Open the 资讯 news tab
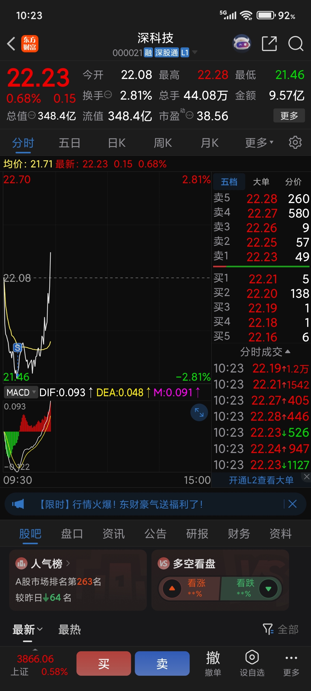Viewport: 311px width, 691px height. [x=113, y=534]
